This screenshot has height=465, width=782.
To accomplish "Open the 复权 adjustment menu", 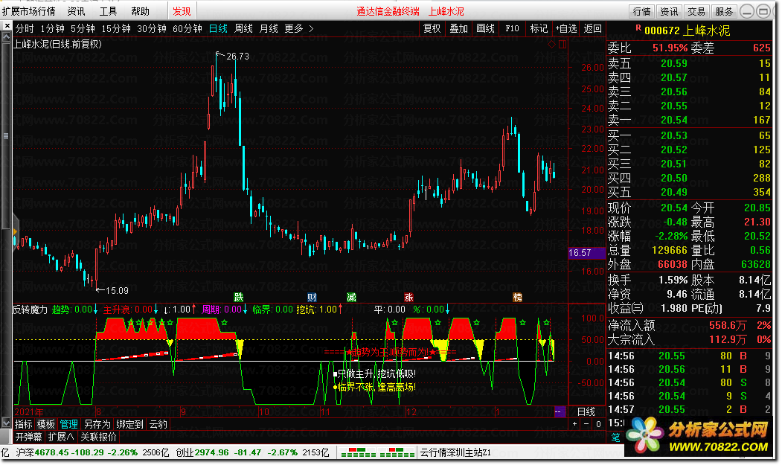I will coord(432,28).
